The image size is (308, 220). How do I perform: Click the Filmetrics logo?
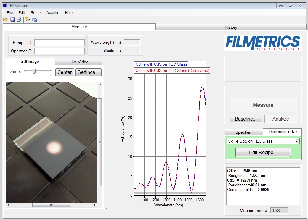(x=263, y=43)
